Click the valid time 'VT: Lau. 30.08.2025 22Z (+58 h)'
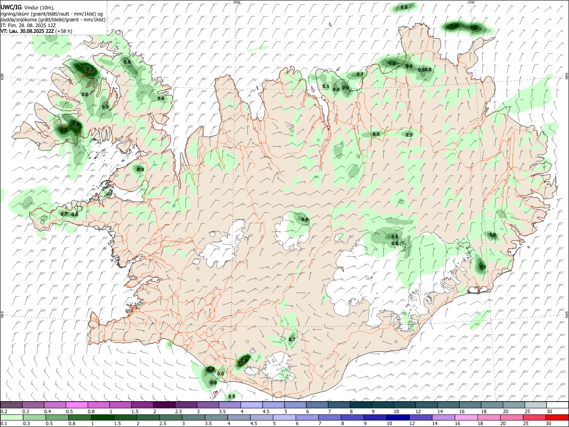 pos(36,31)
